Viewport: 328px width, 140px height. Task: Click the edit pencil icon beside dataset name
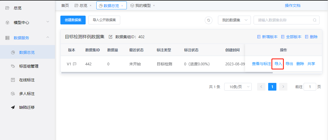(111, 37)
